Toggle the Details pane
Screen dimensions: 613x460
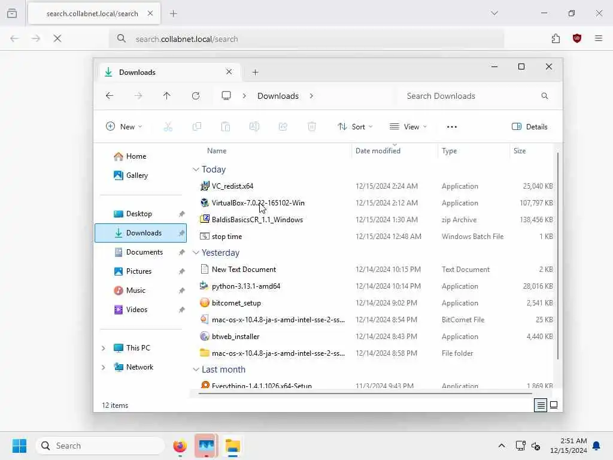tap(529, 127)
